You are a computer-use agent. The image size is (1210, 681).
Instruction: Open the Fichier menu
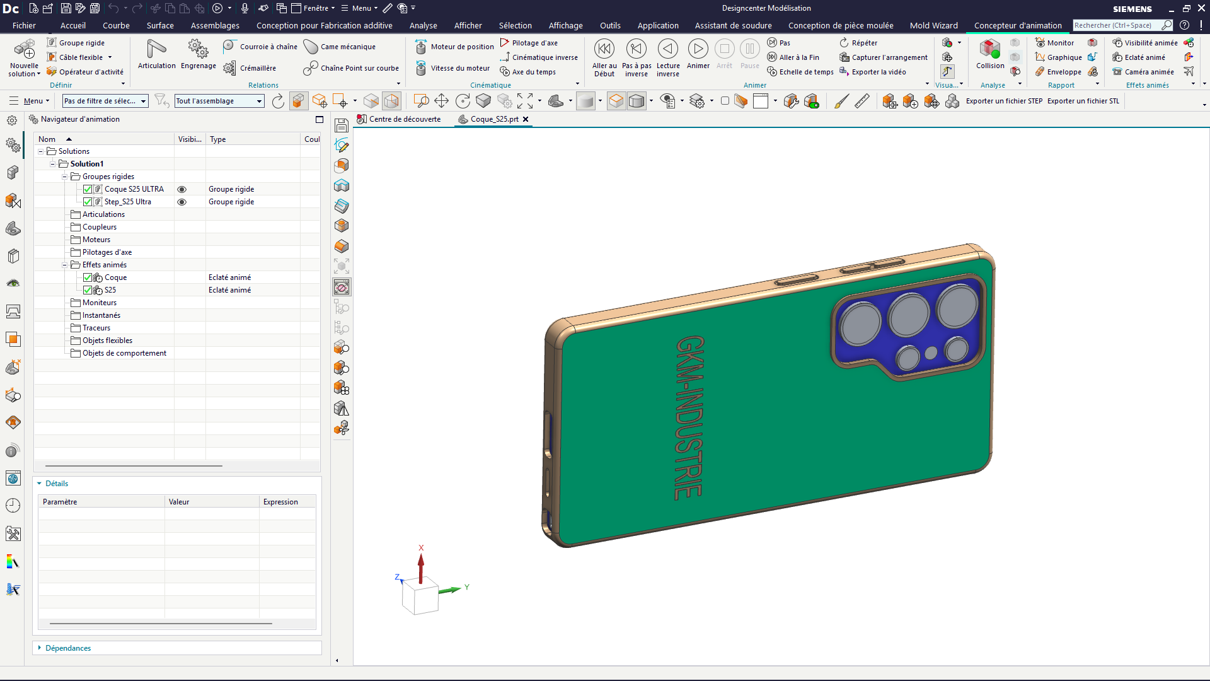(24, 26)
